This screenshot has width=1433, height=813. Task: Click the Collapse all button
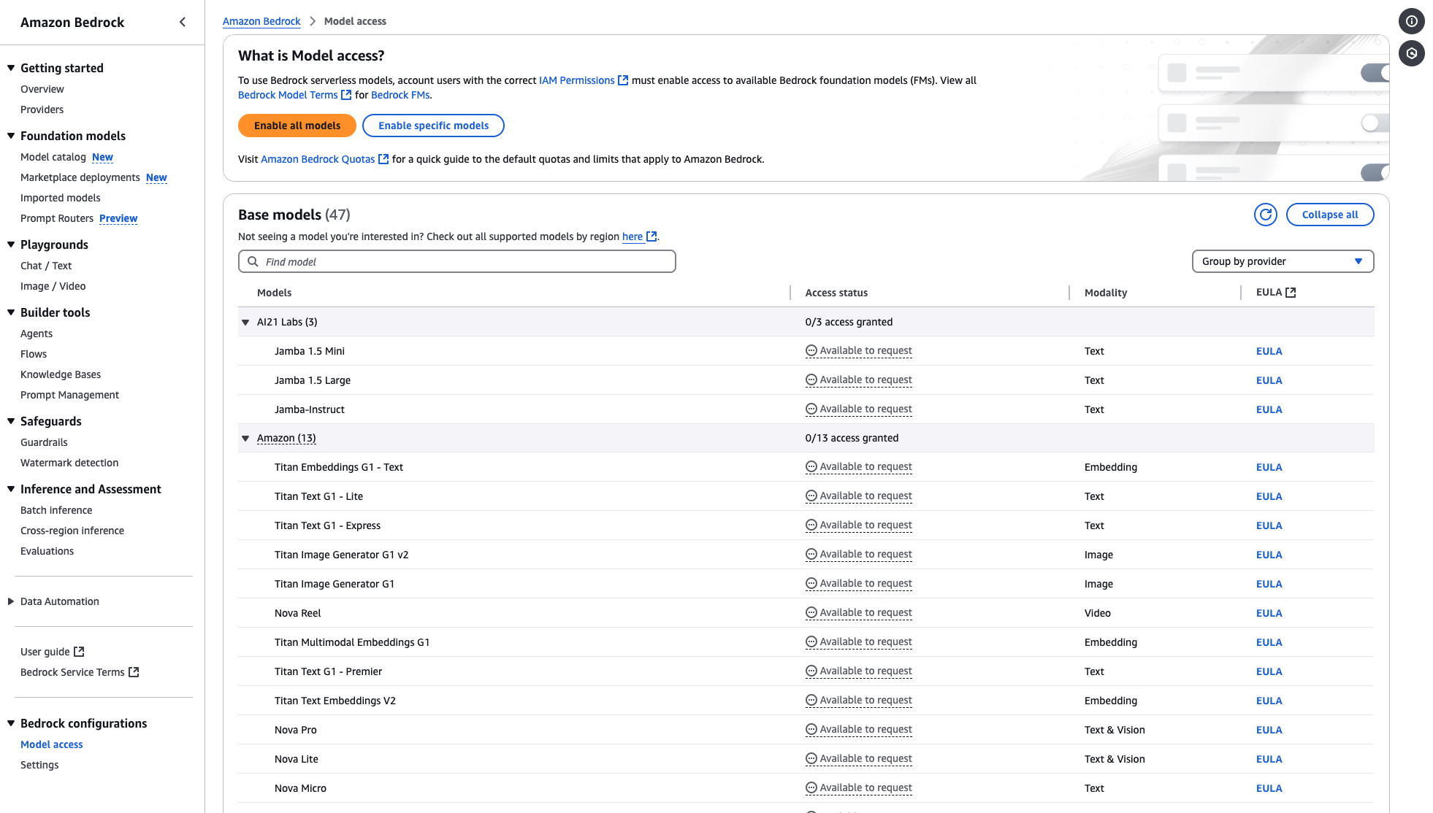(1329, 215)
